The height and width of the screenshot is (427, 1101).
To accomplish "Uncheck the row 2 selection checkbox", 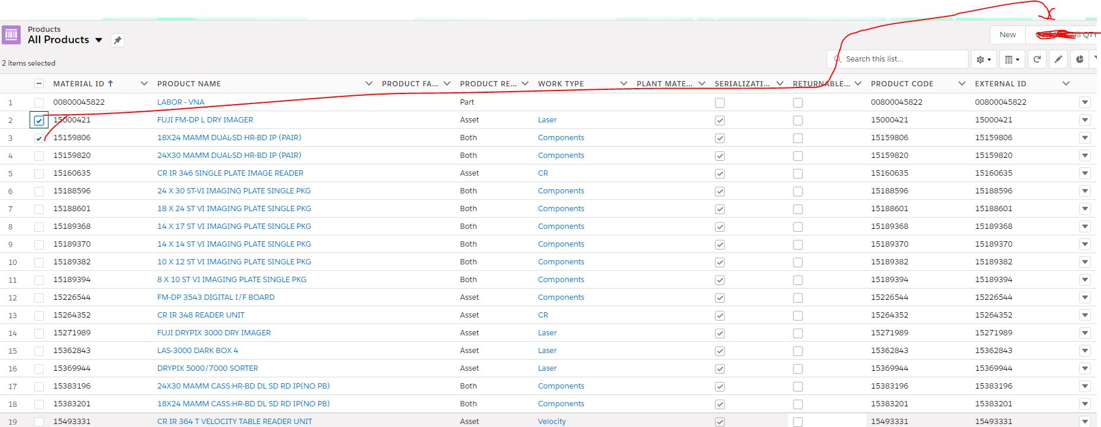I will coord(39,121).
